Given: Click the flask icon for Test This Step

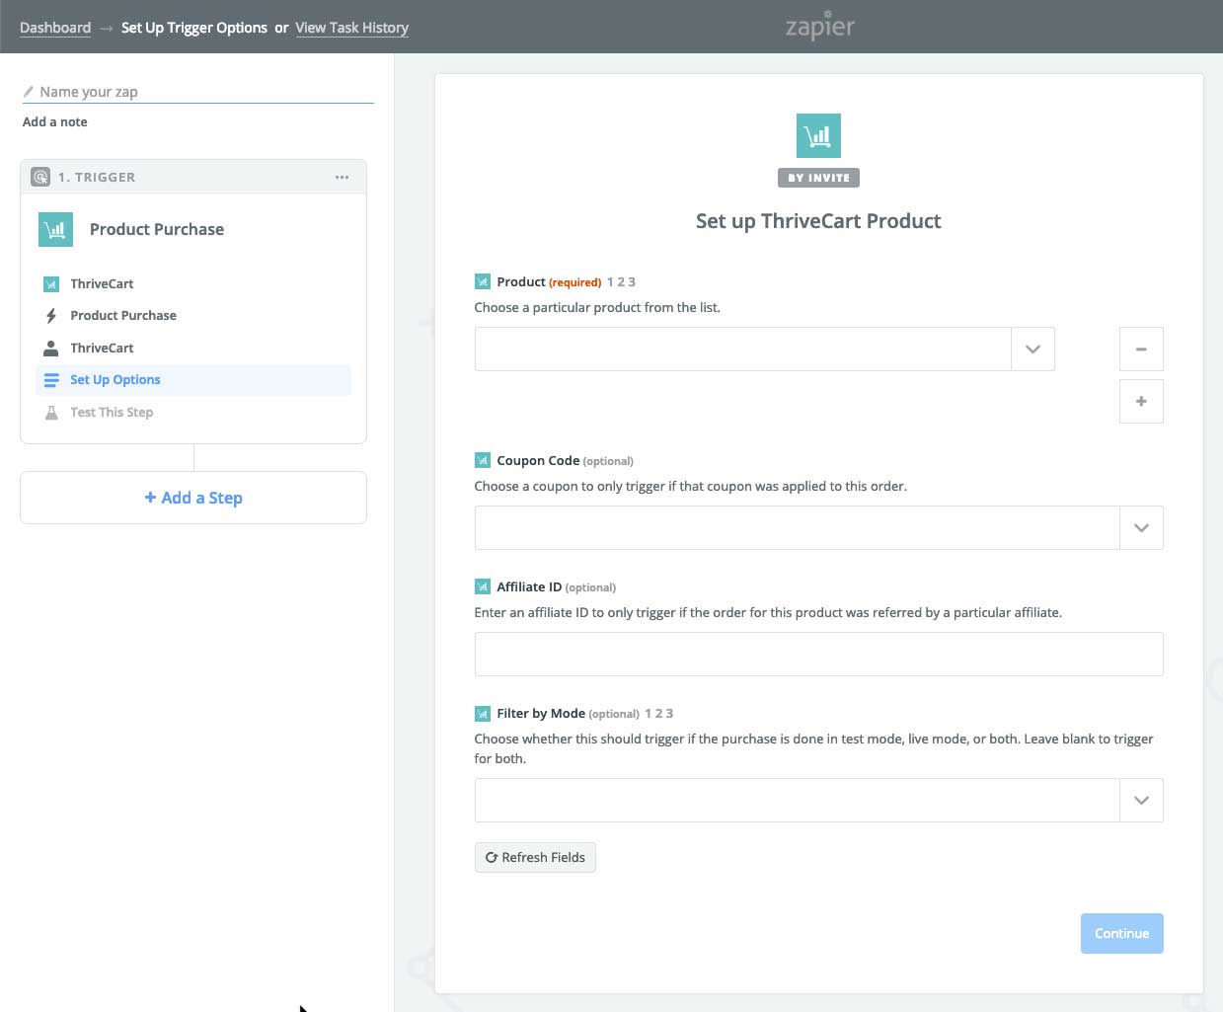Looking at the screenshot, I should pos(51,413).
